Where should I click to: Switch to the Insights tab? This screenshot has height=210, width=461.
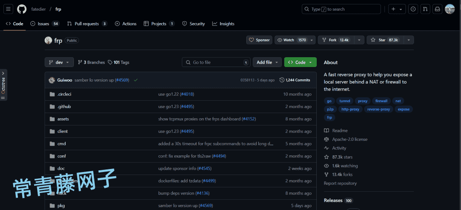pyautogui.click(x=223, y=24)
